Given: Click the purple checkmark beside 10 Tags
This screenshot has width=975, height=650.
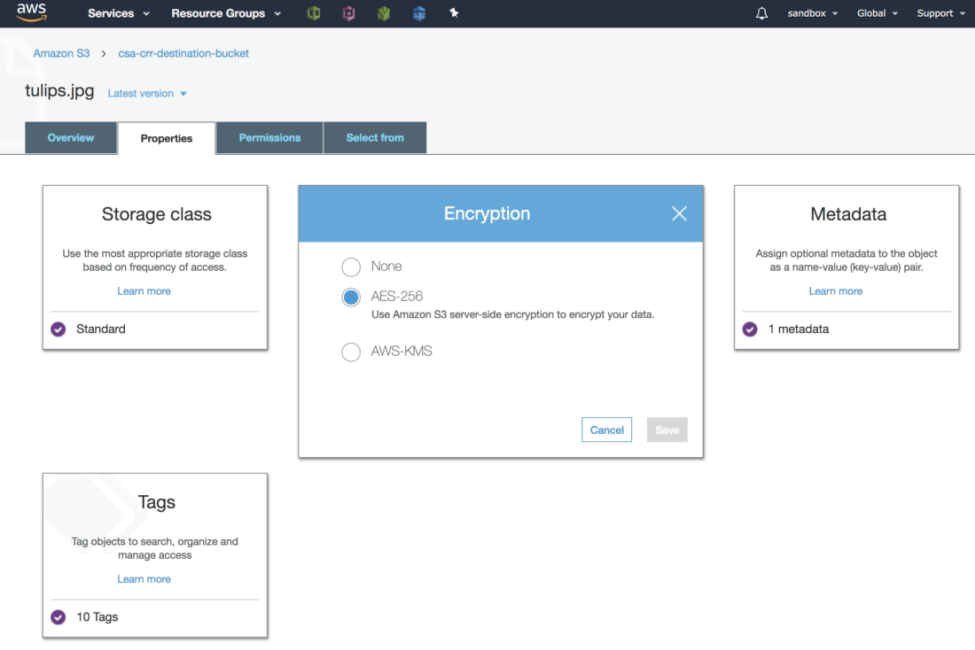Looking at the screenshot, I should click(58, 617).
